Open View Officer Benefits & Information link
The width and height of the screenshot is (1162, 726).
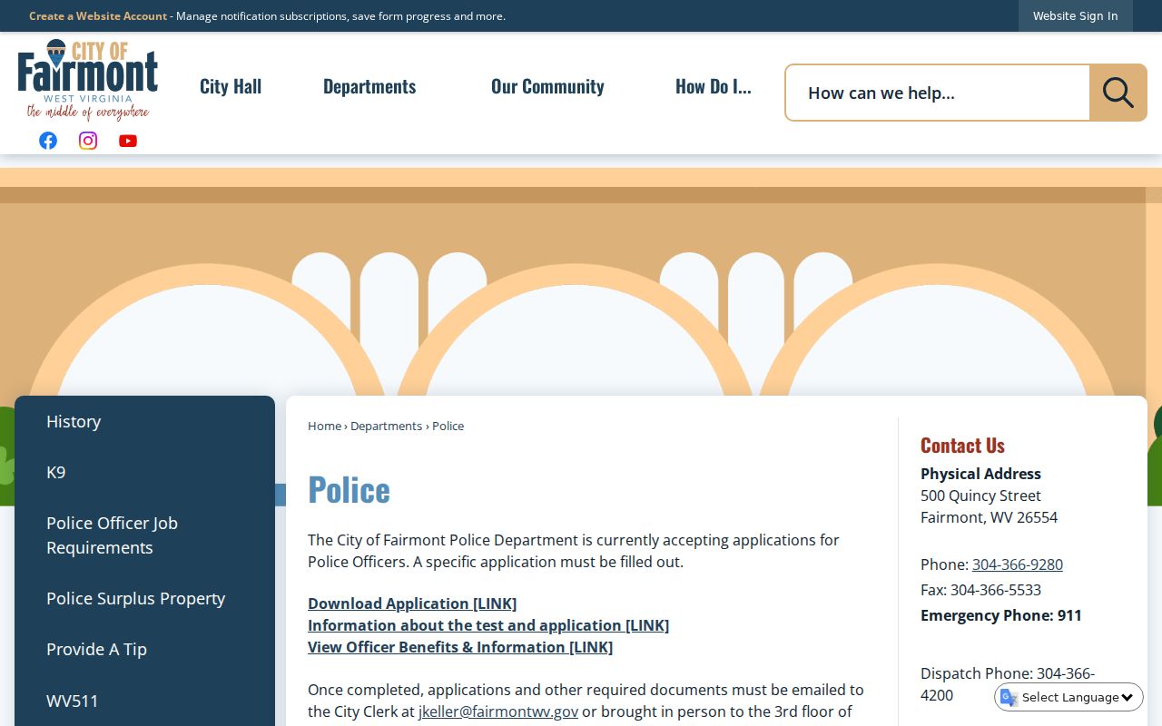(460, 647)
